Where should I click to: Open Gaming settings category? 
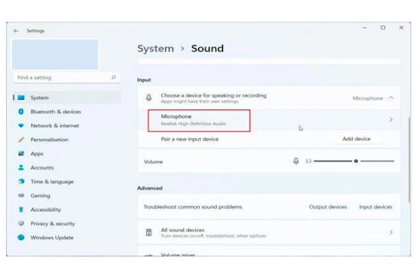pos(40,195)
